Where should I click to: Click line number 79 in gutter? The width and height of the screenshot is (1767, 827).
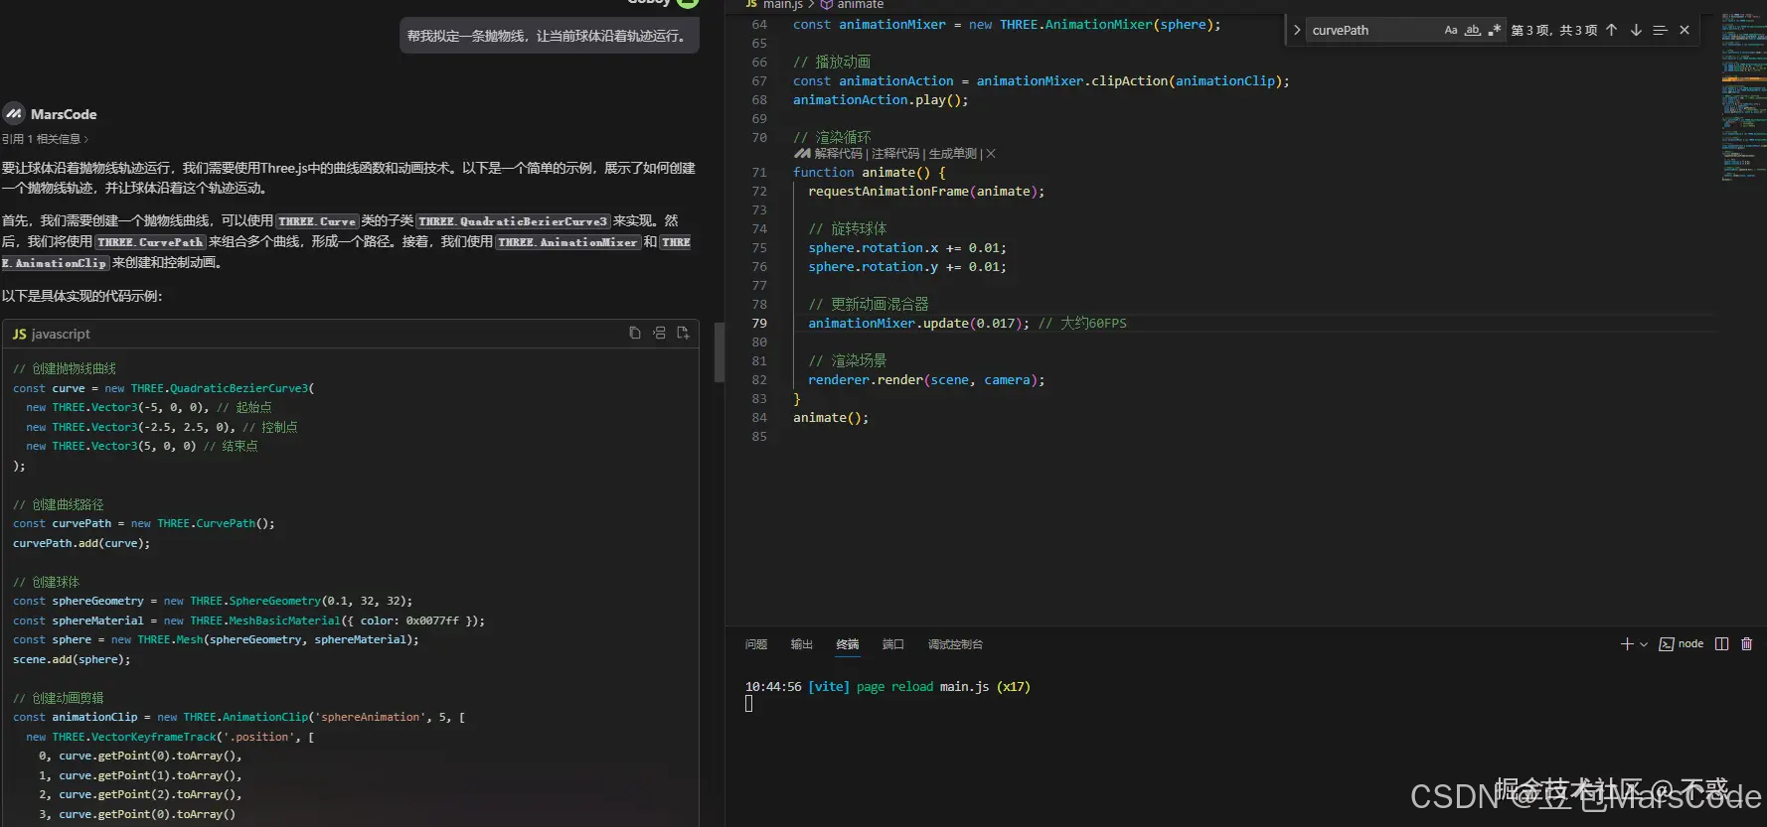759,324
